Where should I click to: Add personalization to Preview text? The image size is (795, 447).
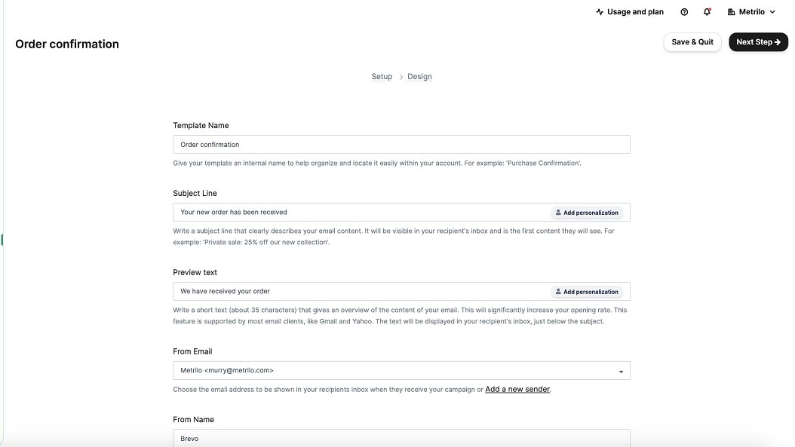click(587, 292)
